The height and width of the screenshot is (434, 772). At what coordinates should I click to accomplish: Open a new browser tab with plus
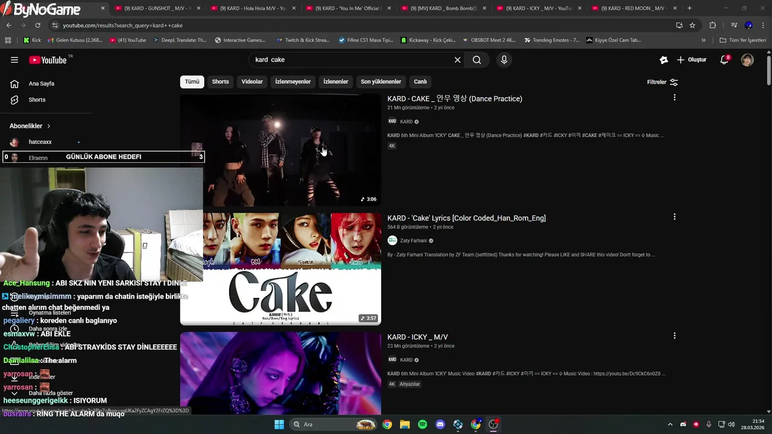(689, 8)
